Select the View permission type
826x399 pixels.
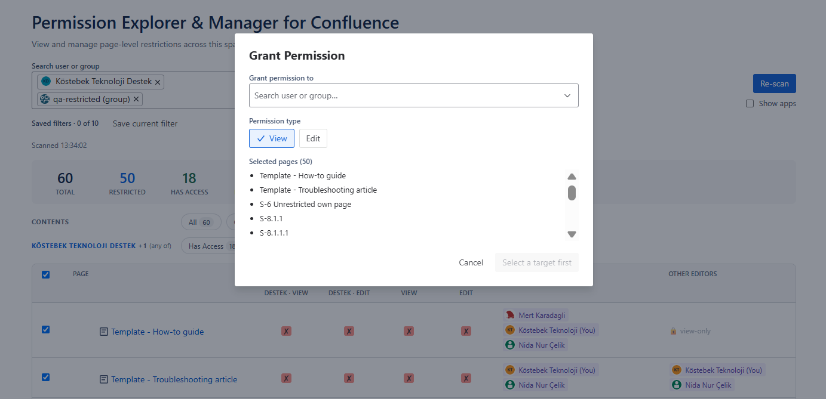tap(272, 138)
